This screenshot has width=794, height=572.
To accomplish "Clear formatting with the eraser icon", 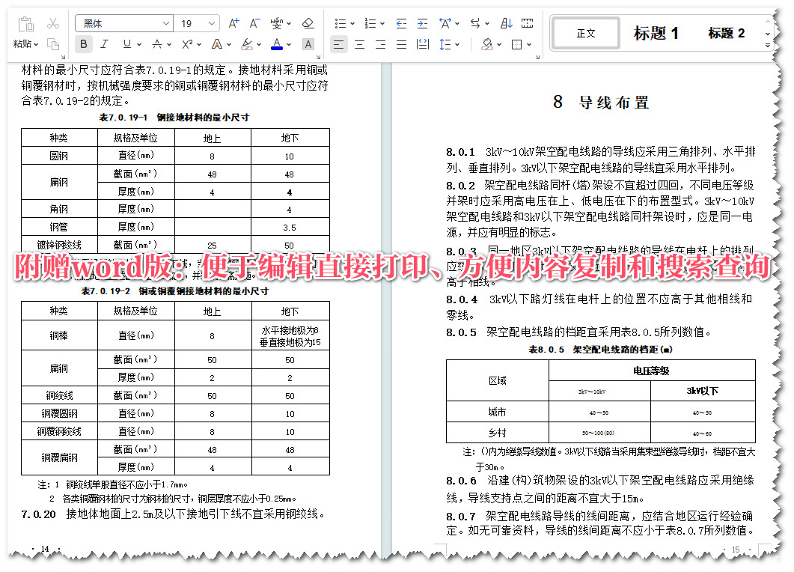I will tap(307, 22).
